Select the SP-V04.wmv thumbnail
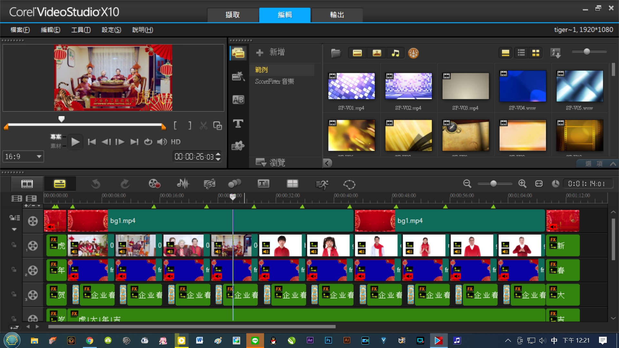This screenshot has height=348, width=619. (523, 86)
